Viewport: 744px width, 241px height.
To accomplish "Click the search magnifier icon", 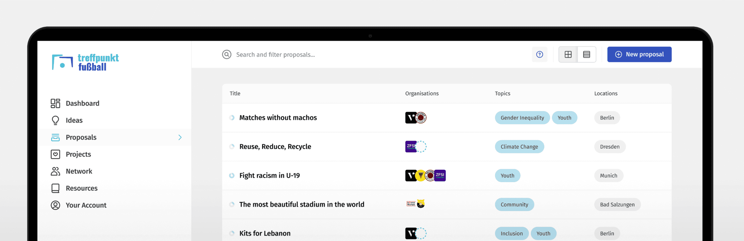I will [227, 55].
